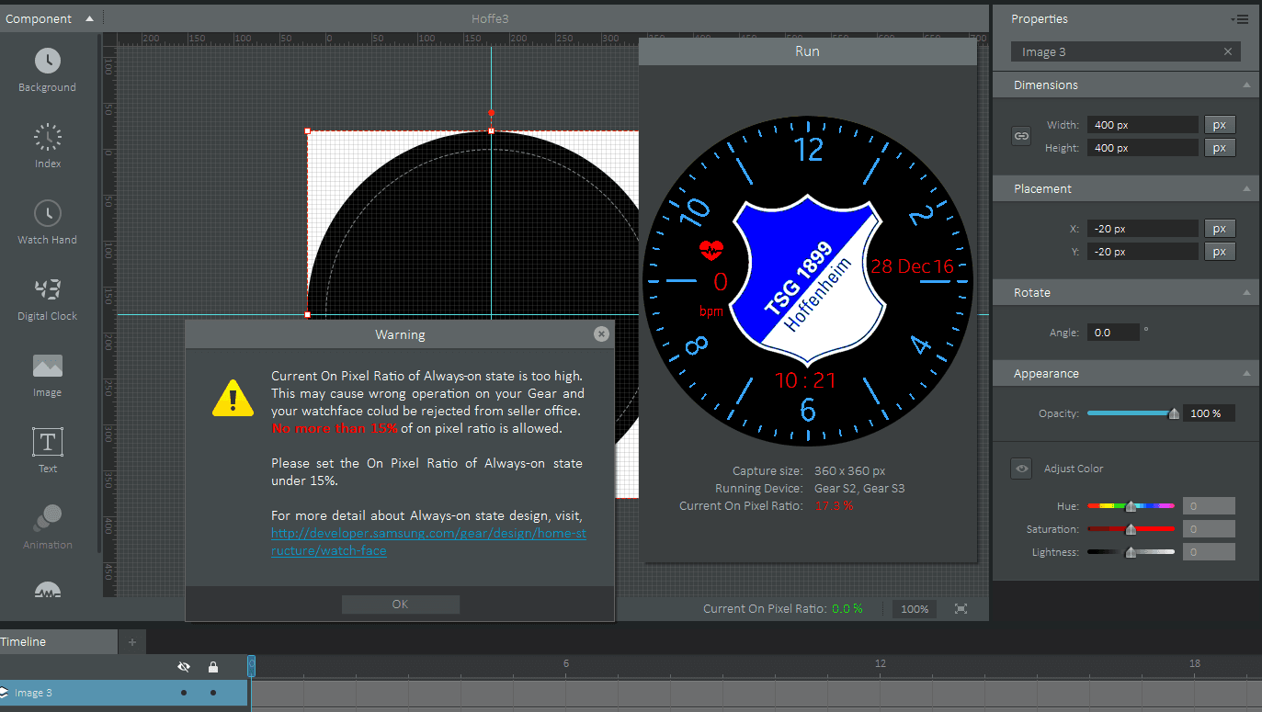The image size is (1262, 712).
Task: Collapse the Appearance section
Action: click(x=1246, y=374)
